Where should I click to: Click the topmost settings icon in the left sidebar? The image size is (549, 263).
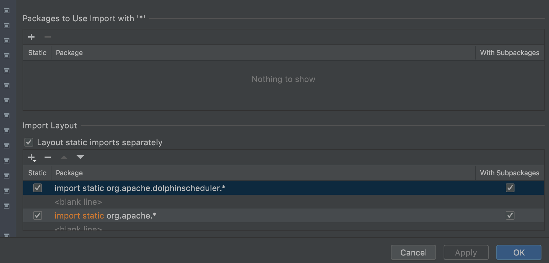point(7,11)
